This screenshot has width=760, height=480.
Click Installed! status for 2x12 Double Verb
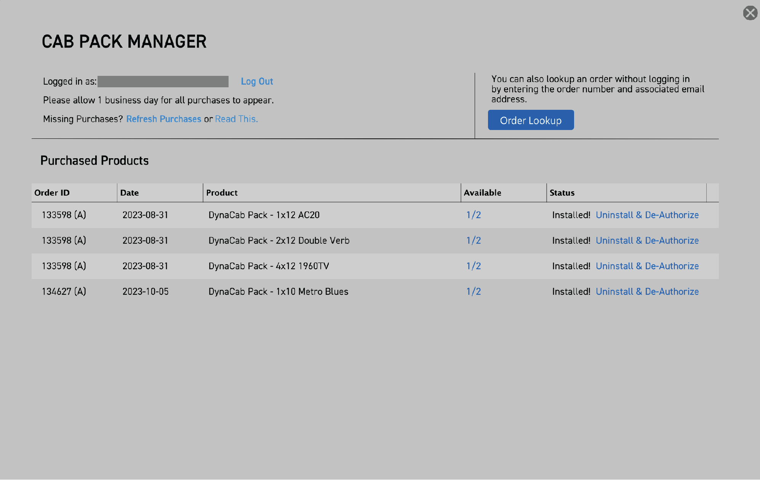tap(571, 241)
